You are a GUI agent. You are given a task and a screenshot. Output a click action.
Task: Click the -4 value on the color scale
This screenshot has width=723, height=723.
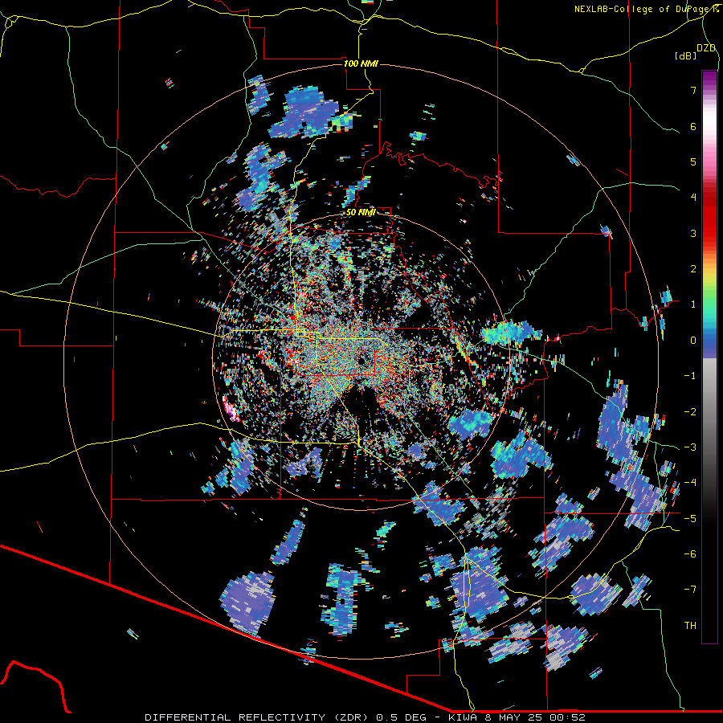[690, 483]
